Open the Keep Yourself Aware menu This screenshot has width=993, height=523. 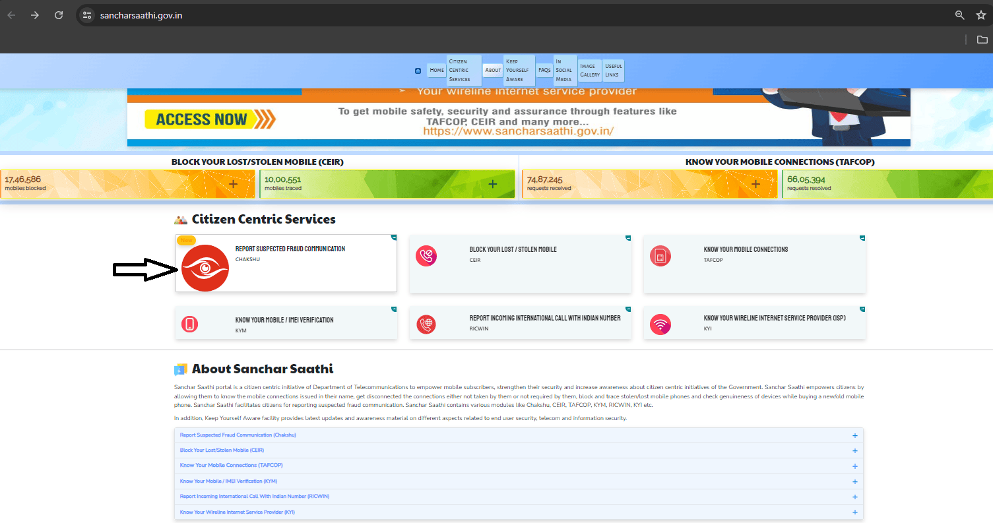[x=519, y=70]
